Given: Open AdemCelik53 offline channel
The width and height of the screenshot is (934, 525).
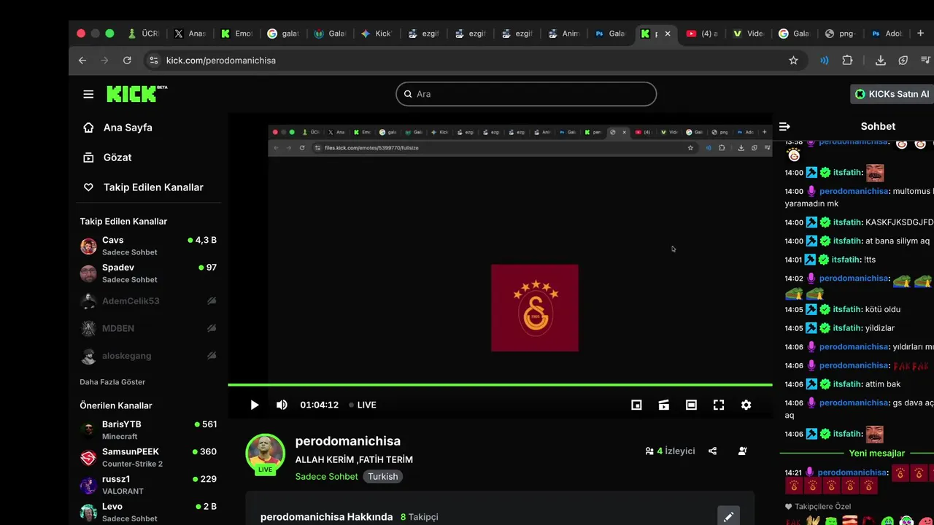Looking at the screenshot, I should (x=148, y=301).
